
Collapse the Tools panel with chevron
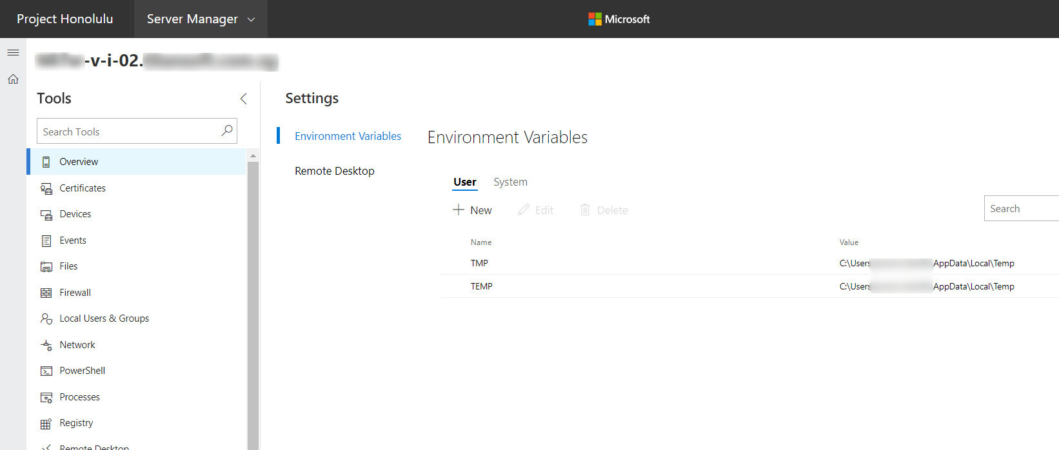(243, 99)
